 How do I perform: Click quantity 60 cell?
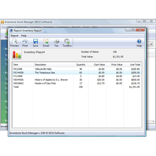(81, 73)
